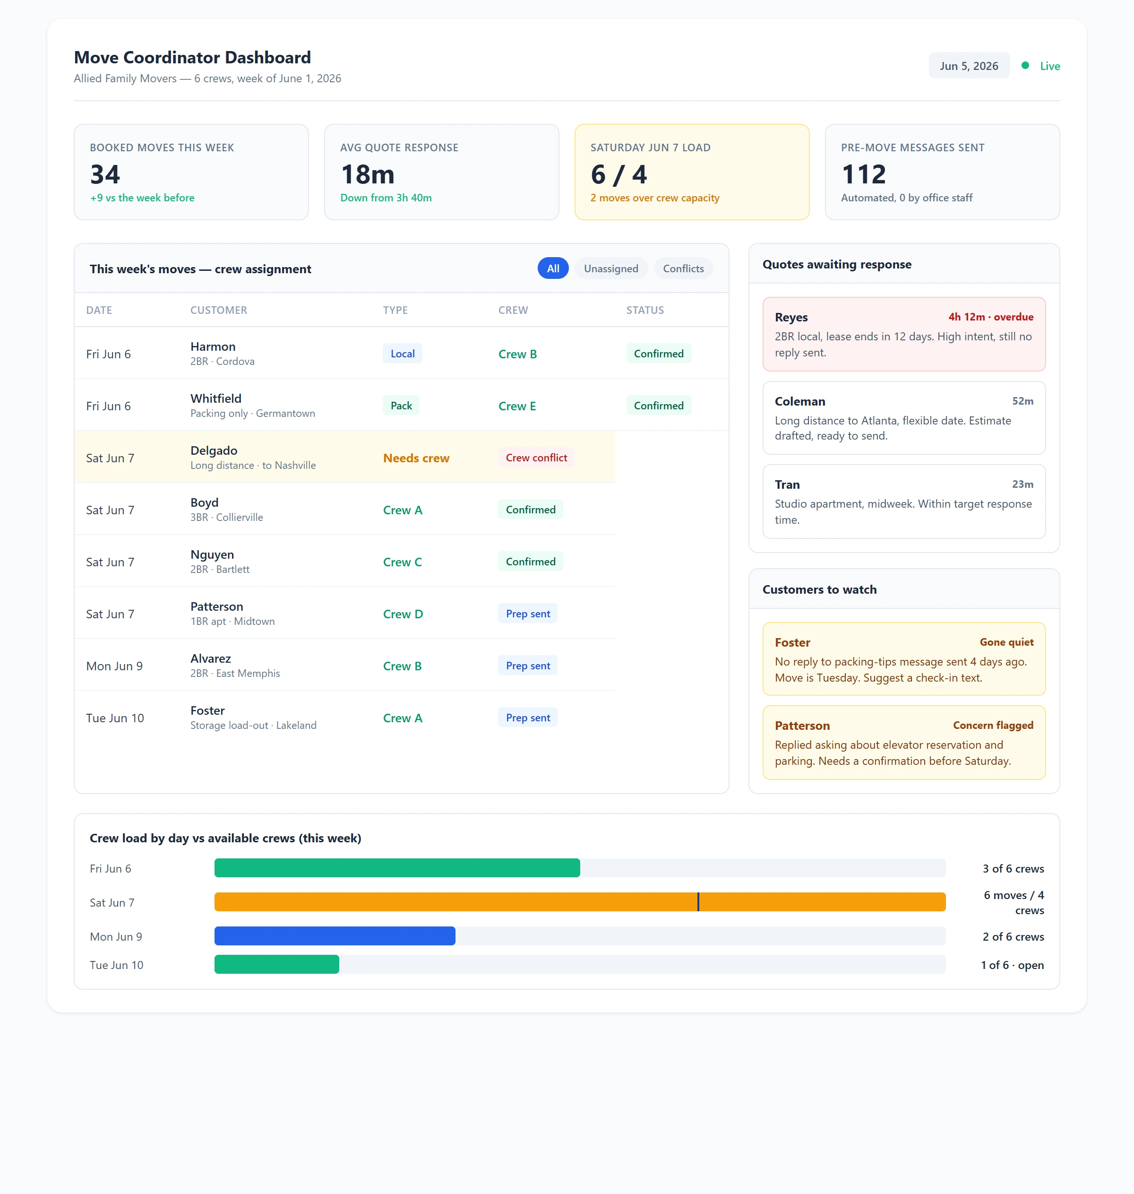Click Crew A in the Tue Jun 10 row
Image resolution: width=1134 pixels, height=1194 pixels.
[x=402, y=718]
